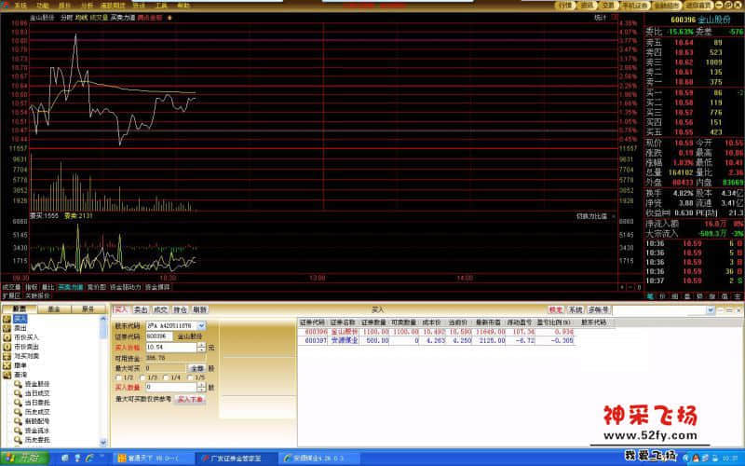Click the 全部 button beside max buyable

196,367
